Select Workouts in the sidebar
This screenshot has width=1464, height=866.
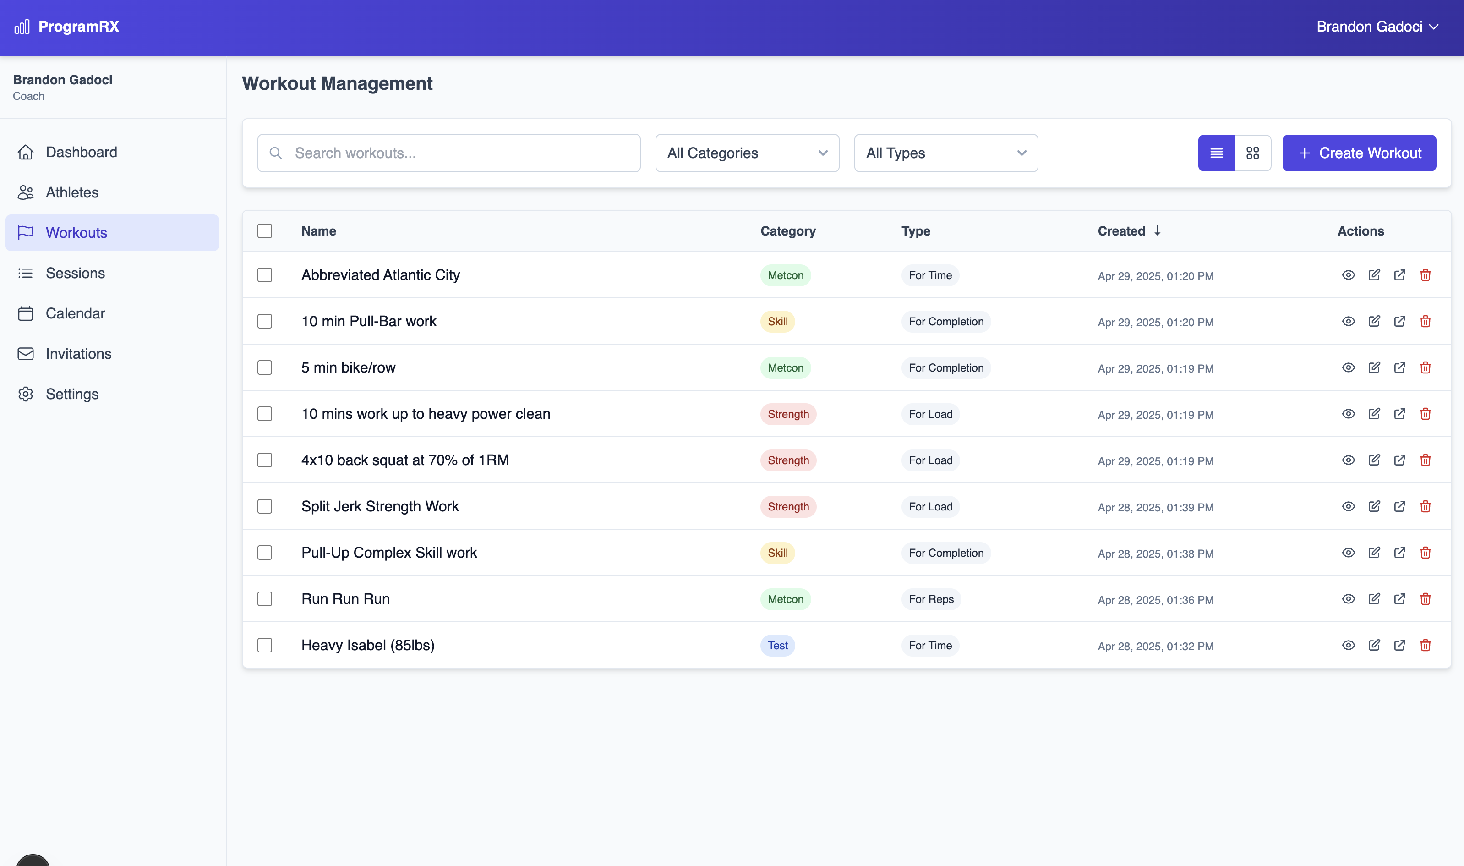click(112, 233)
